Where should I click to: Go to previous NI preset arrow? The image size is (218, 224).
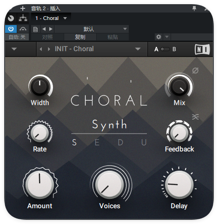click(41, 49)
